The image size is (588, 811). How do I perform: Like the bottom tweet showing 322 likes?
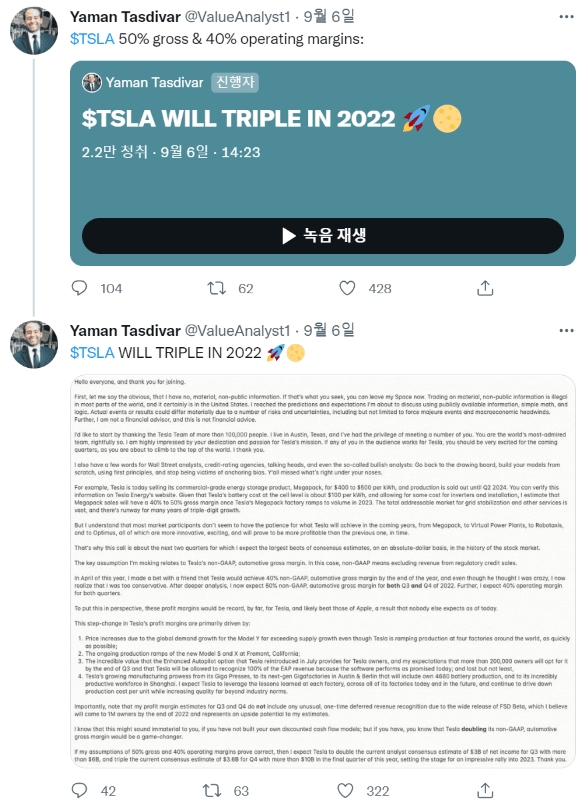(x=345, y=790)
